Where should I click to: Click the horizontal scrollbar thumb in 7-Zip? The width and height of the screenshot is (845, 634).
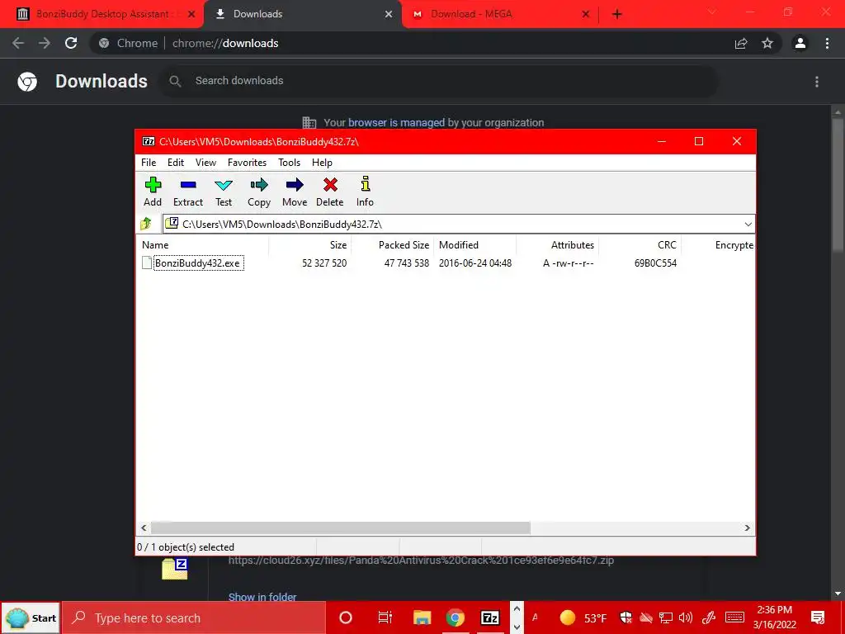341,528
